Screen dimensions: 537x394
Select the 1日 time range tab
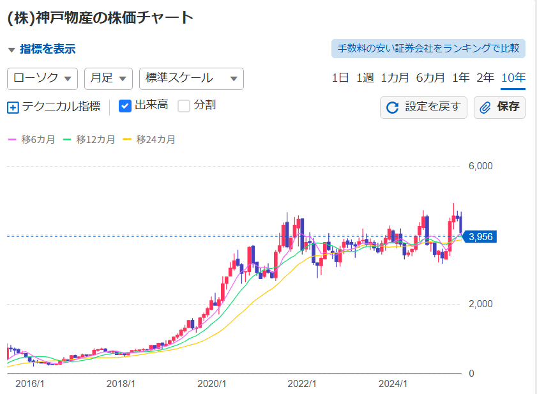pyautogui.click(x=340, y=78)
